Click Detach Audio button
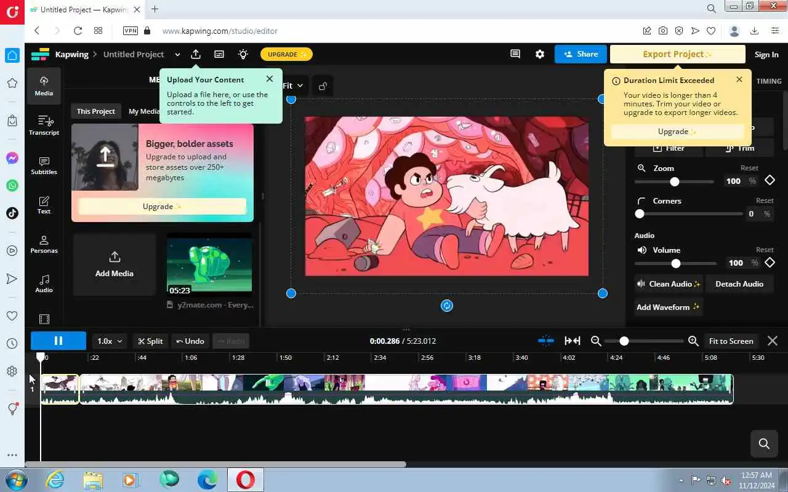Screen dimensions: 788x492 (739, 284)
